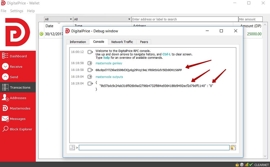Click the address or label search field
The width and height of the screenshot is (270, 167).
[185, 19]
